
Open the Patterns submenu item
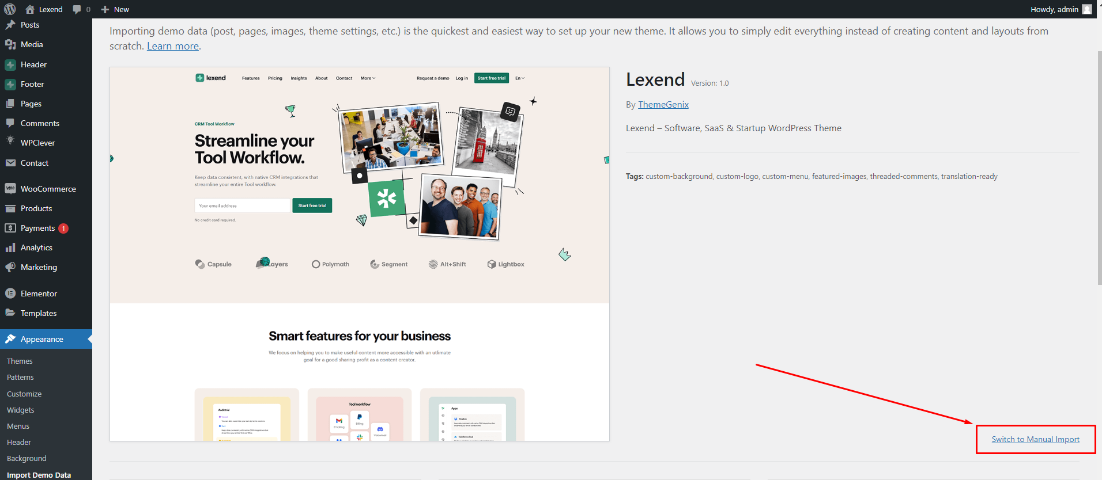tap(20, 377)
